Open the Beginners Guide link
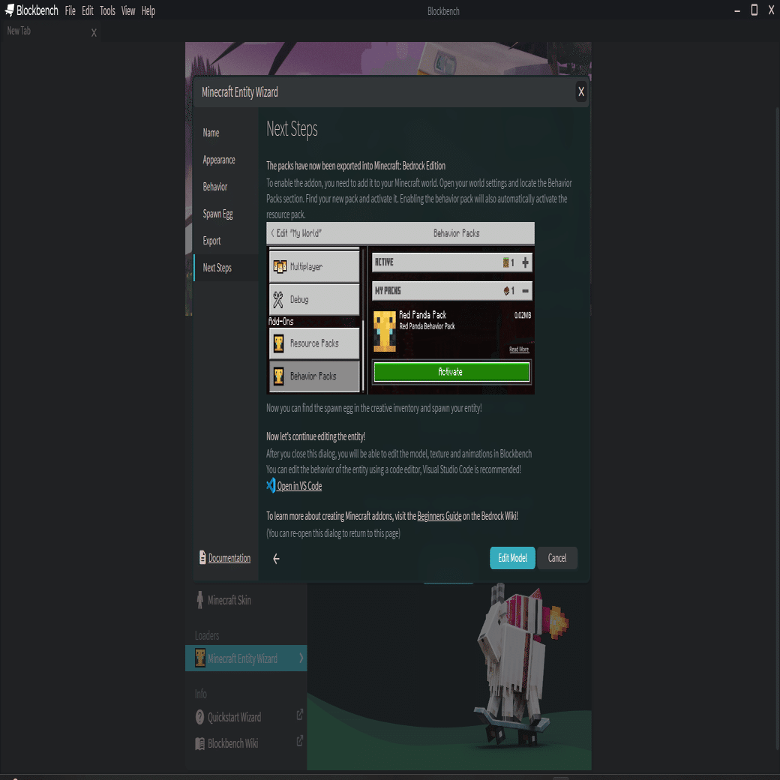 (x=439, y=516)
